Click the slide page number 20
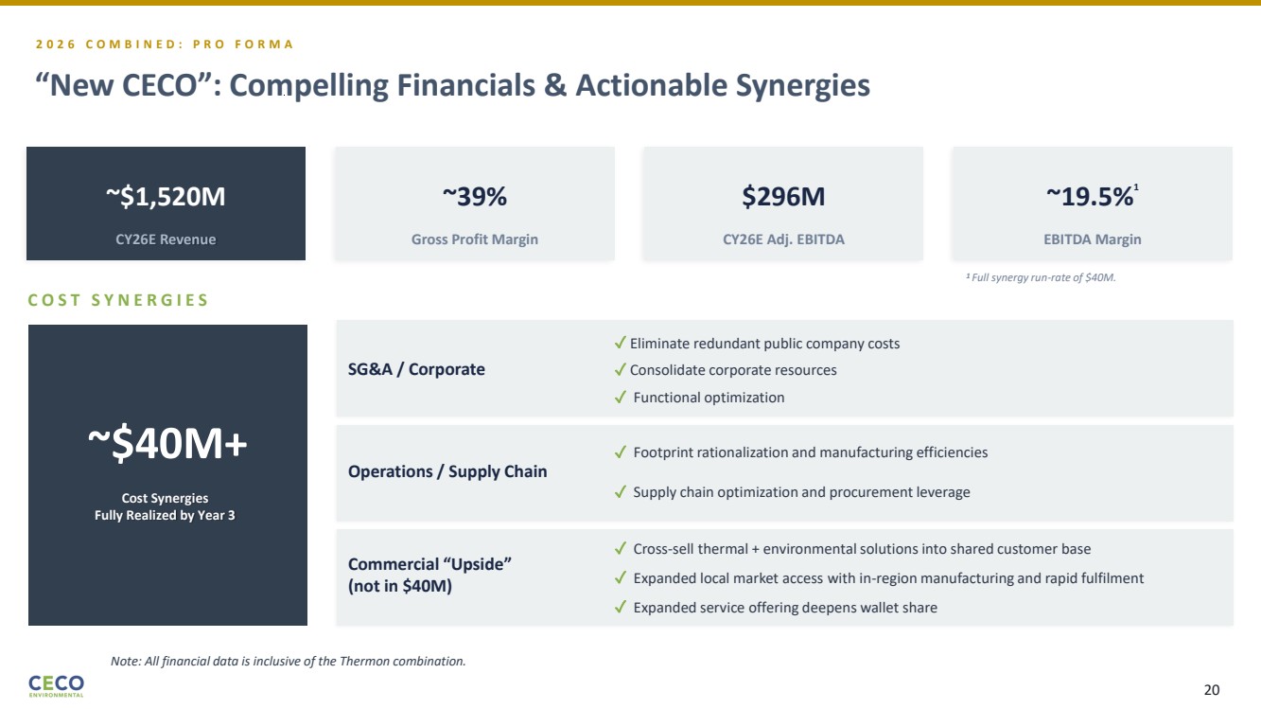Viewport: 1261px width, 709px height. click(x=1211, y=689)
